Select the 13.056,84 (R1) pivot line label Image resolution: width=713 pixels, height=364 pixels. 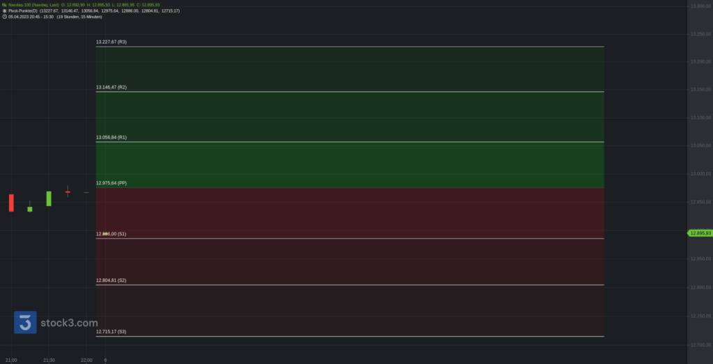[x=111, y=137]
